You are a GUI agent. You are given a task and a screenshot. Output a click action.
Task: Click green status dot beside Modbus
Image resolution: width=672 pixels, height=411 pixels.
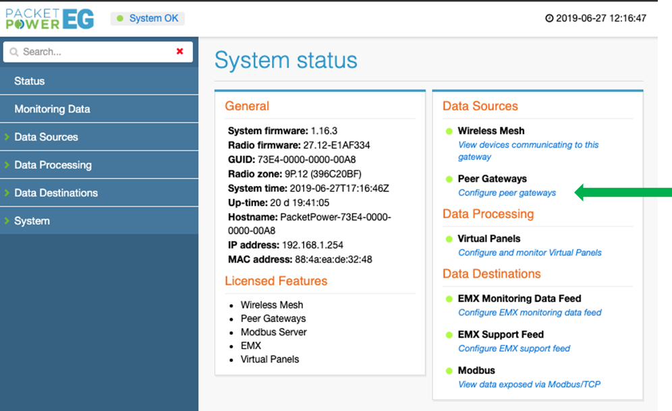point(449,371)
